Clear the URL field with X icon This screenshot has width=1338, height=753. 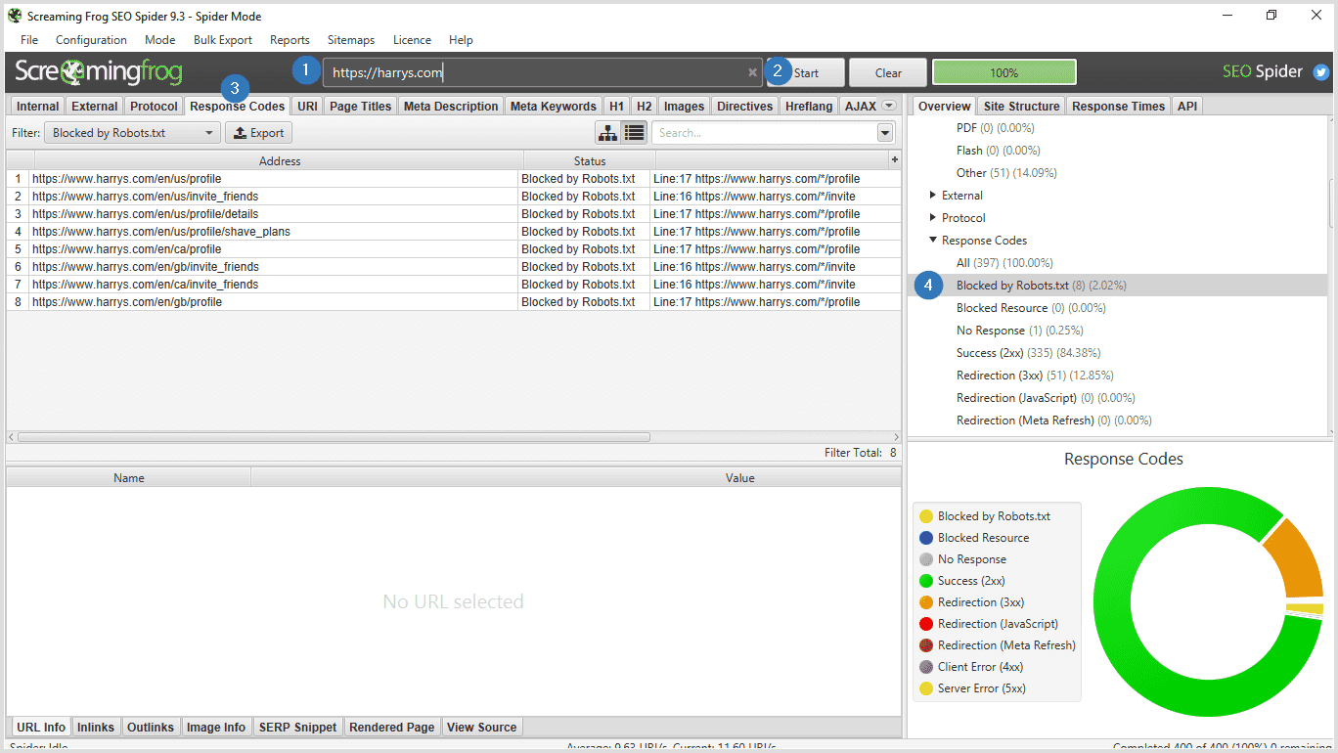click(x=752, y=72)
